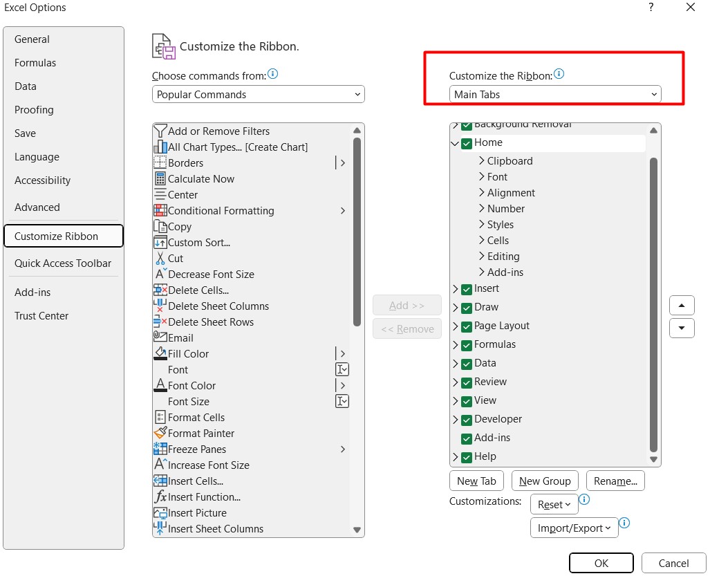Toggle the Formulas tab checkbox in ribbon list

tap(467, 346)
